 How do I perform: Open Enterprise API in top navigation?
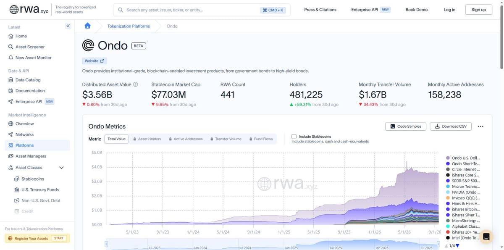coord(371,10)
